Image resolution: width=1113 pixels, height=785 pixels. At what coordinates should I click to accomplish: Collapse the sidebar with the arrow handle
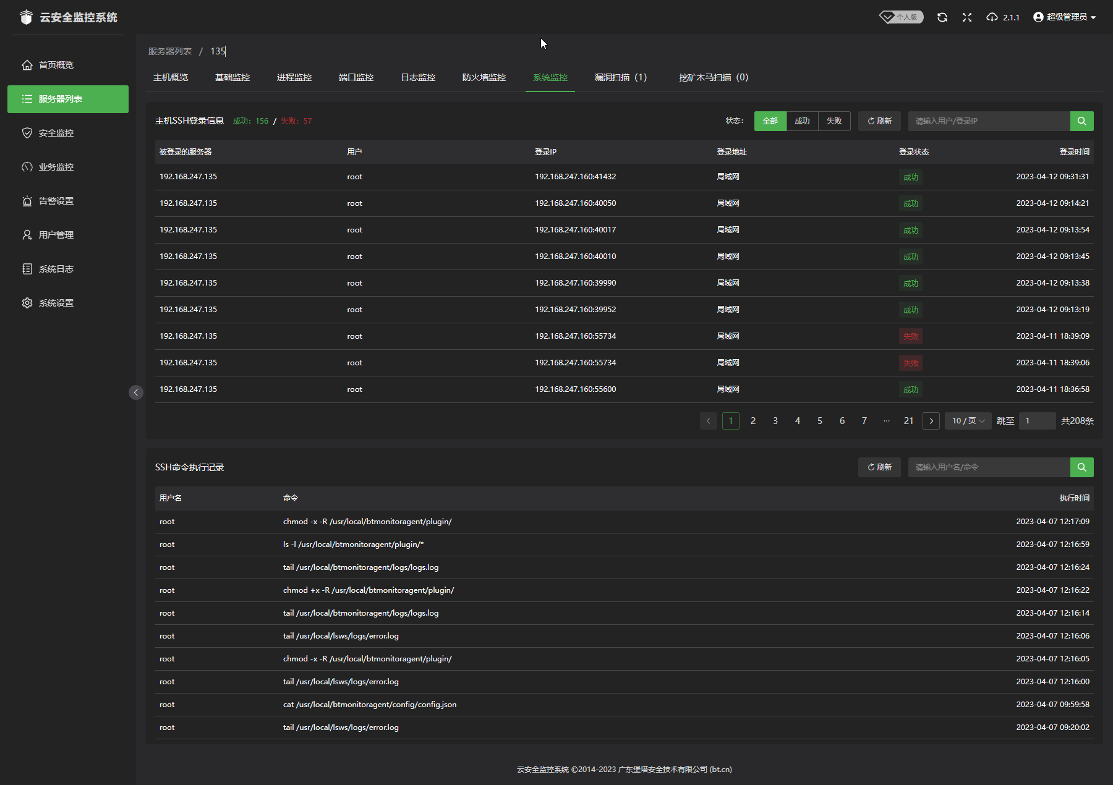[136, 392]
